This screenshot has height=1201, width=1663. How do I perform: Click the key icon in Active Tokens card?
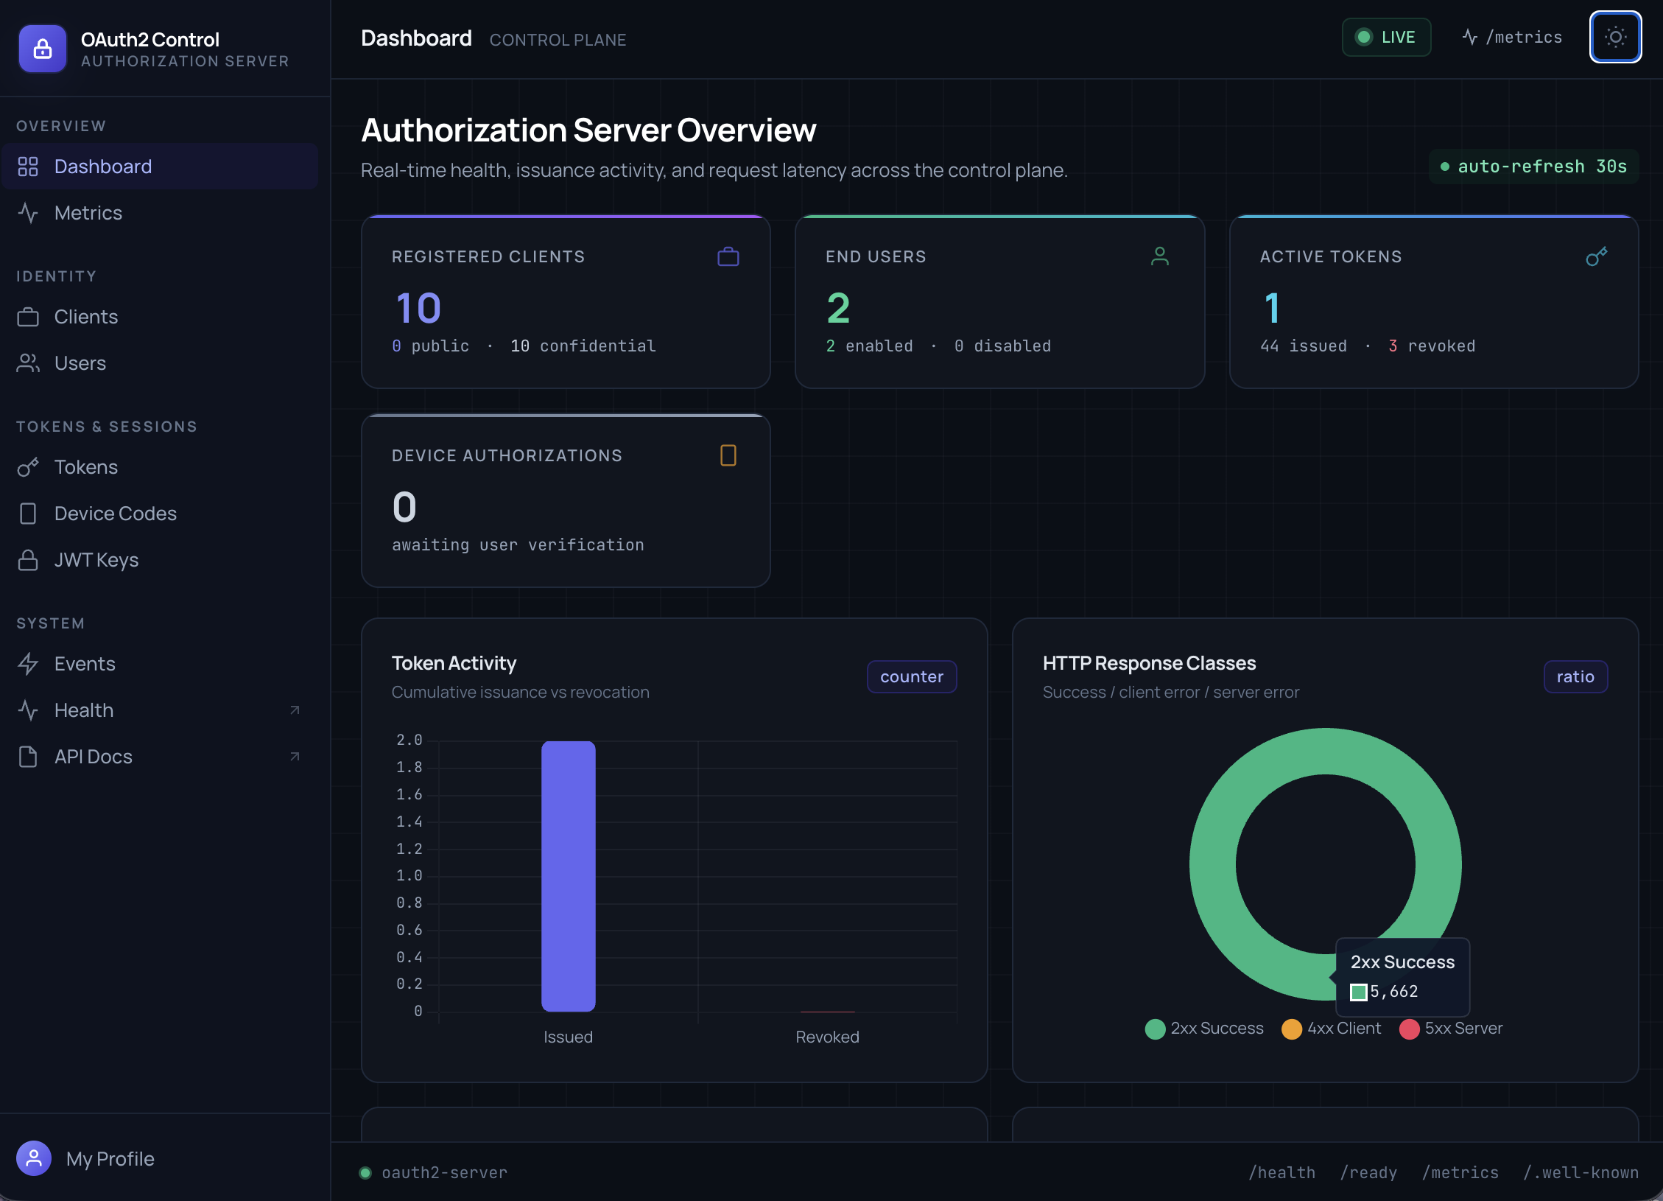1596,256
